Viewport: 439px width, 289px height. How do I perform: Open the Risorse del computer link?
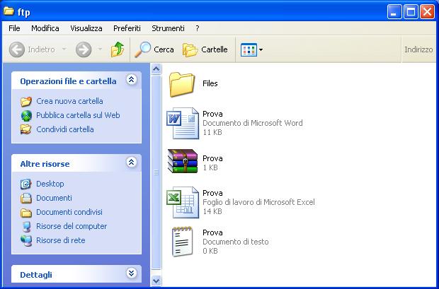click(72, 226)
